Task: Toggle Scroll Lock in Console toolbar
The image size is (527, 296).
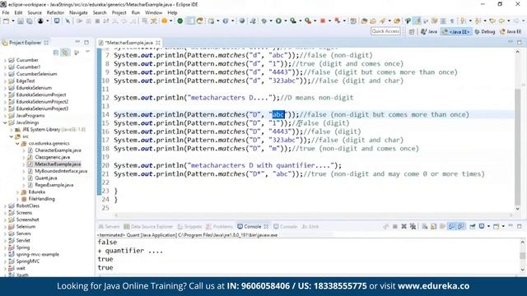Action: [434, 227]
